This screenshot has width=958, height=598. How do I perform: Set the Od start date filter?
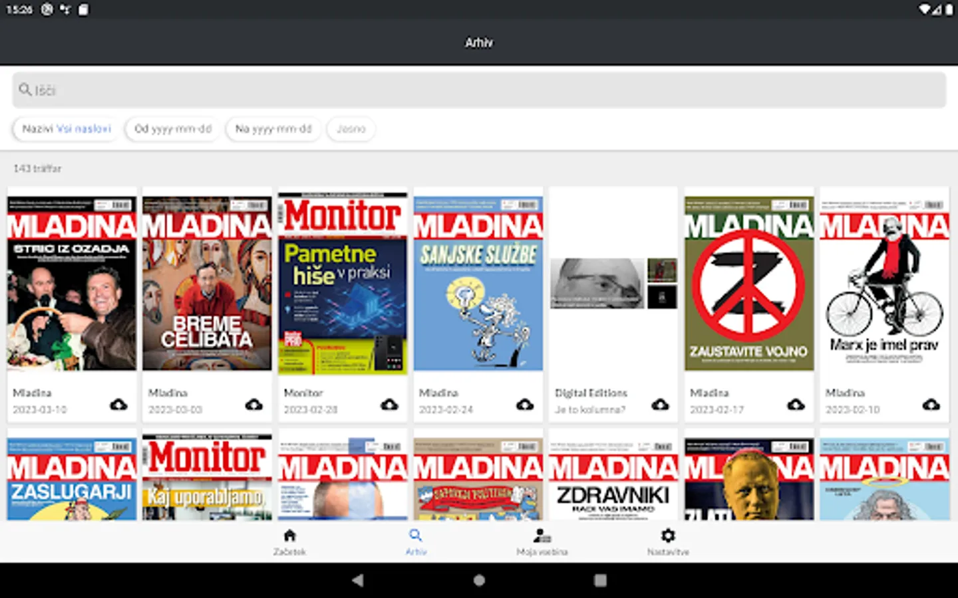tap(173, 129)
